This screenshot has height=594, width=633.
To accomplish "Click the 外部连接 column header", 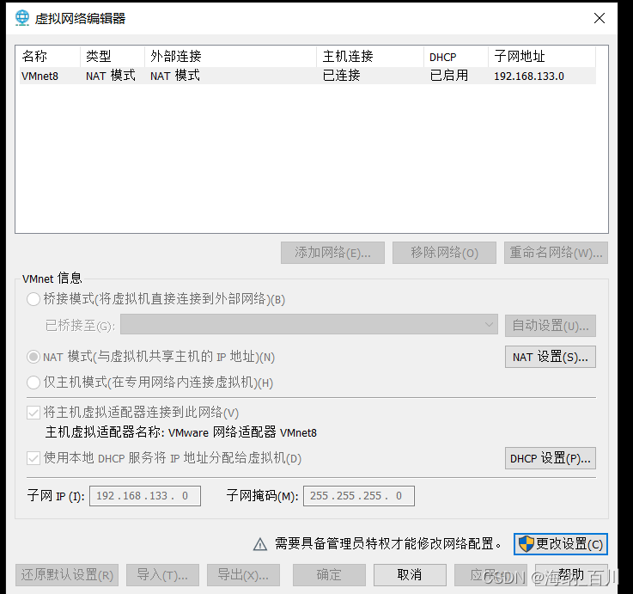I will click(230, 56).
